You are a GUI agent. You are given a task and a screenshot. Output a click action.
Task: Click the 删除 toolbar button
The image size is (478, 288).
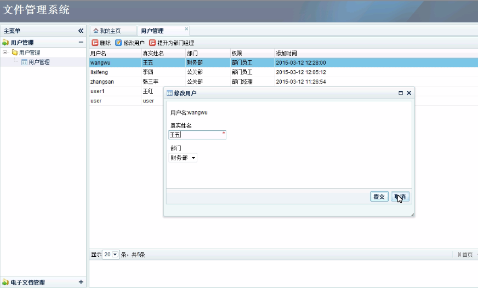[101, 43]
